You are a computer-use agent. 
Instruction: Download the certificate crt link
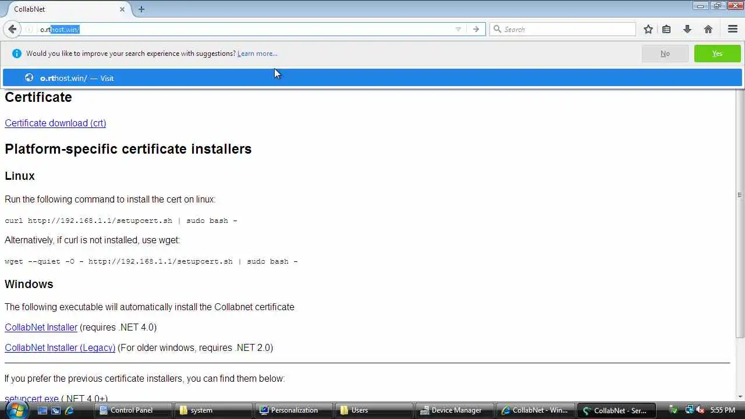tap(55, 123)
